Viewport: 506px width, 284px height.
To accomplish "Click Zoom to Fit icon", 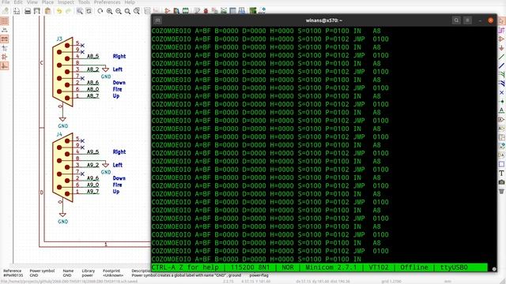I will click(127, 11).
